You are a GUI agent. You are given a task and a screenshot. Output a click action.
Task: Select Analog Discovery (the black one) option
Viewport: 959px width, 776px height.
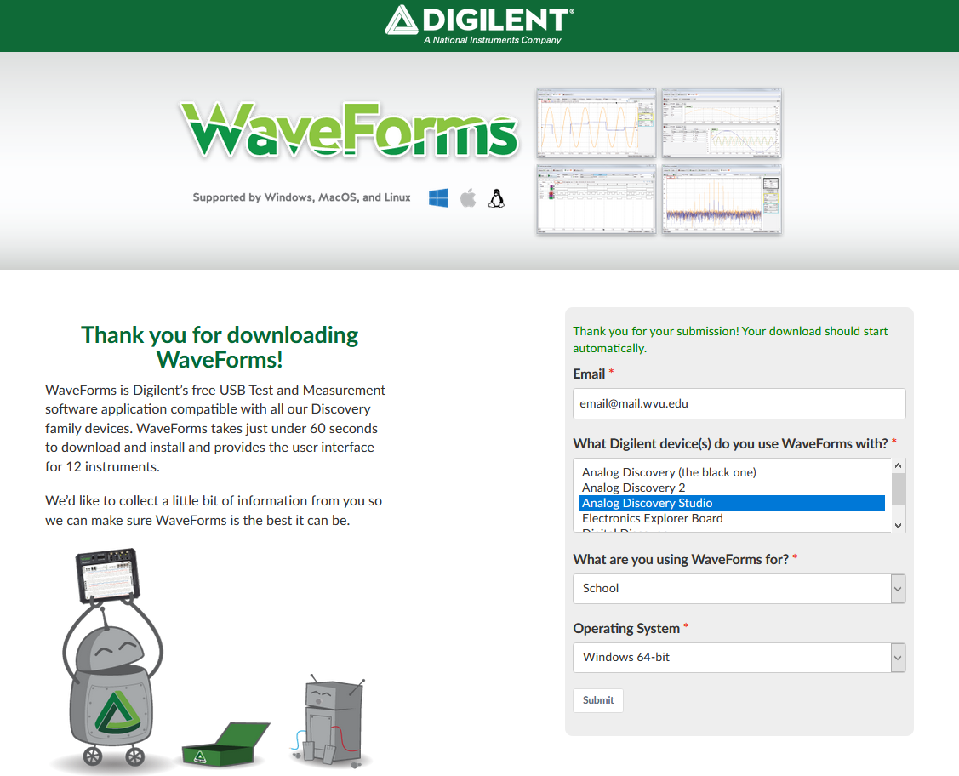(732, 472)
